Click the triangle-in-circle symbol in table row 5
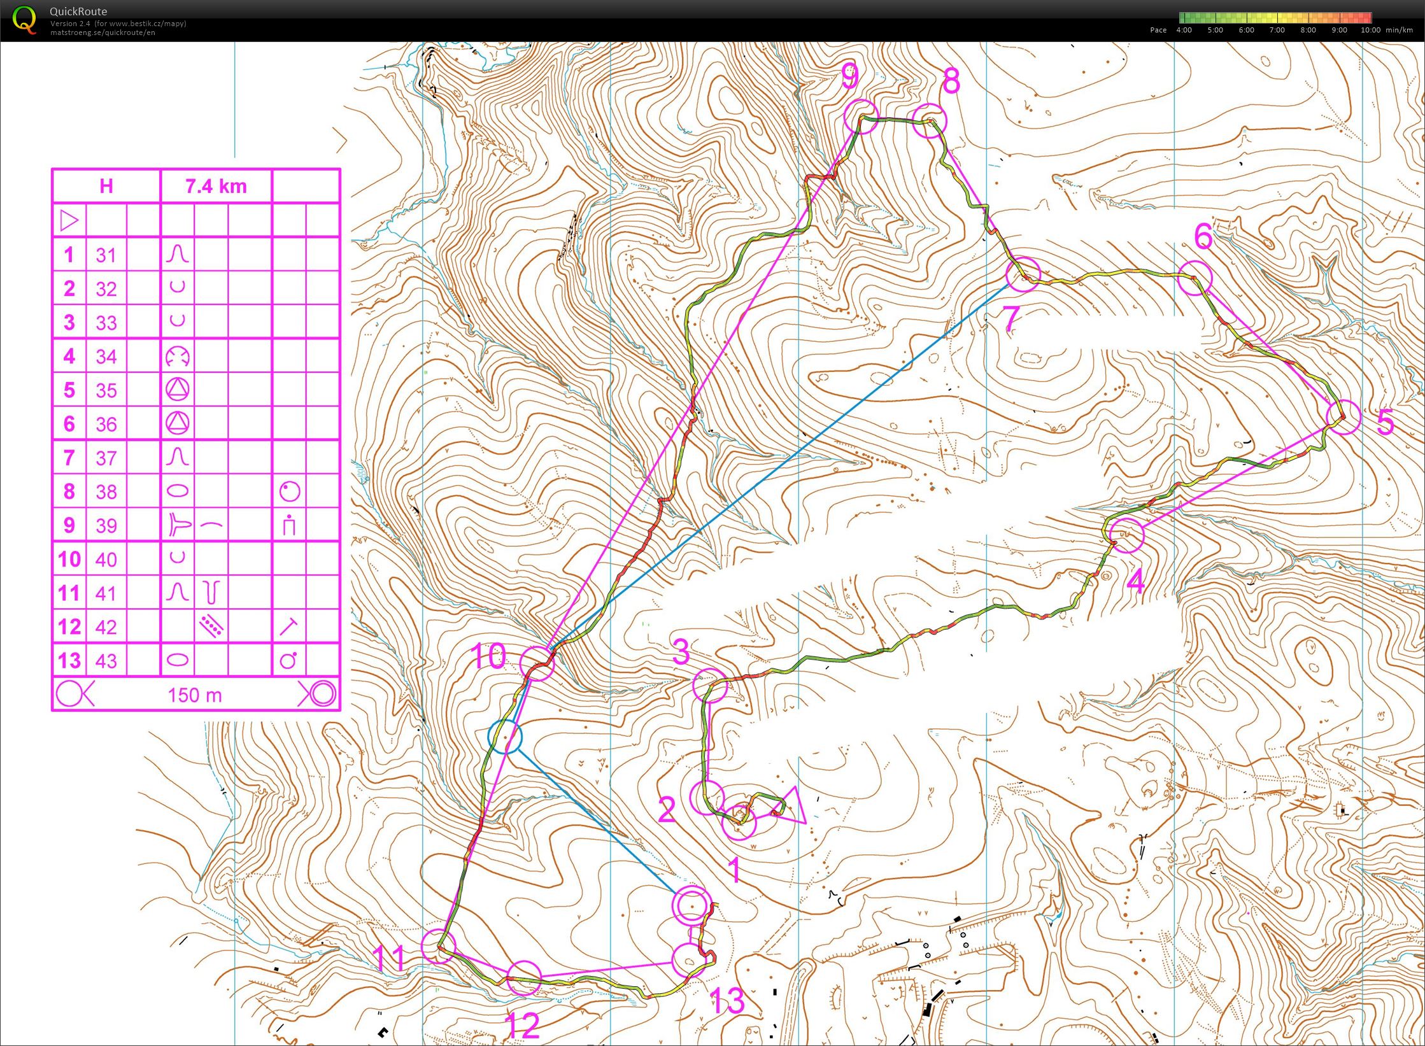Screen dimensions: 1425x1046 click(x=178, y=390)
